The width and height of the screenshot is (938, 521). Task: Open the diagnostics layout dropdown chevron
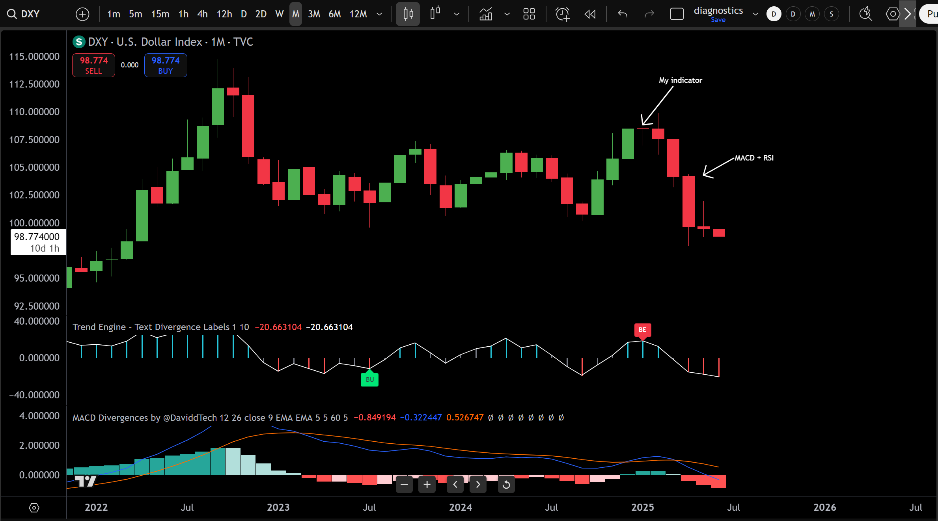pos(755,14)
